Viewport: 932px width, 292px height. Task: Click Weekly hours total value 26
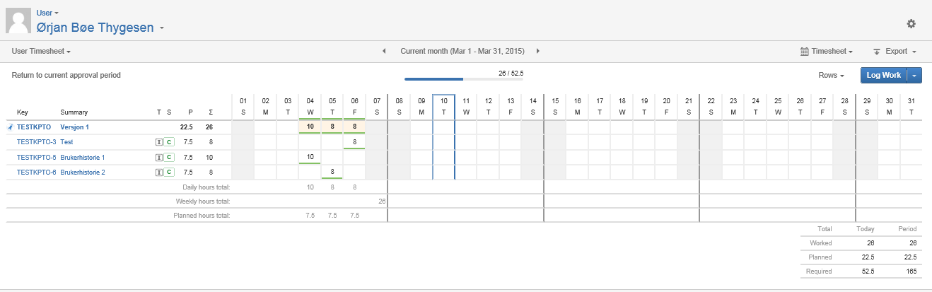[x=382, y=202]
